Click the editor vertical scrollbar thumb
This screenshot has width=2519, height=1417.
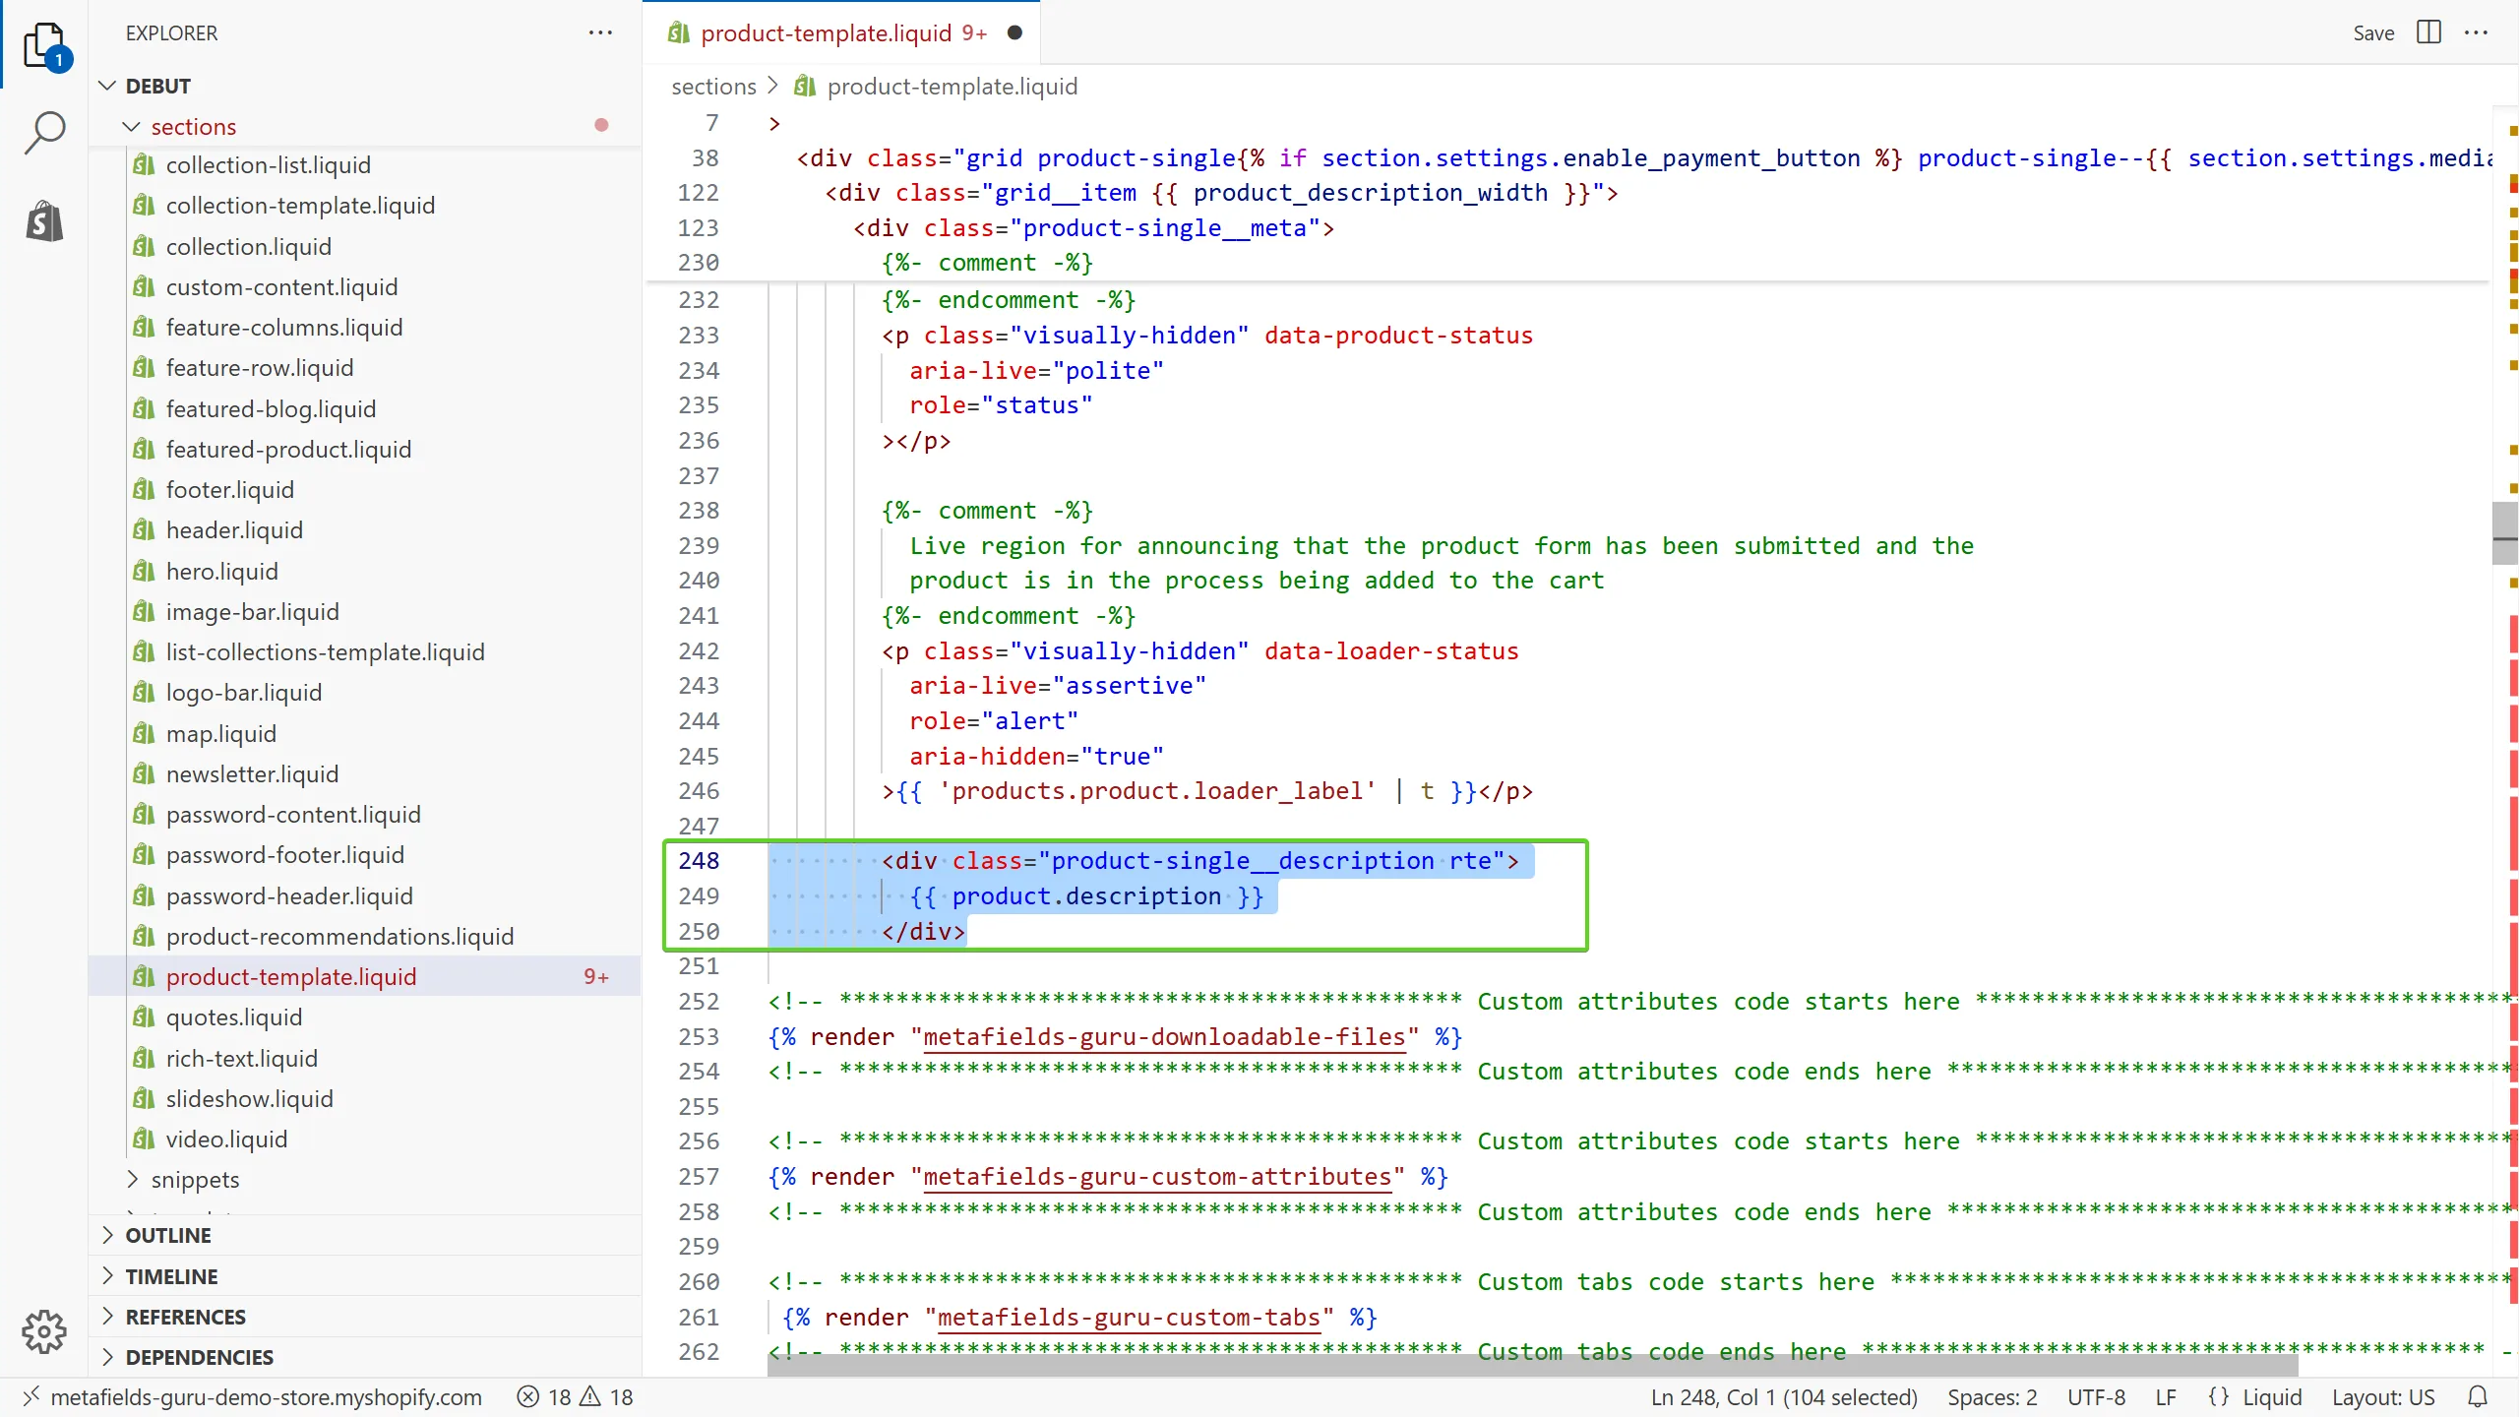point(2504,532)
